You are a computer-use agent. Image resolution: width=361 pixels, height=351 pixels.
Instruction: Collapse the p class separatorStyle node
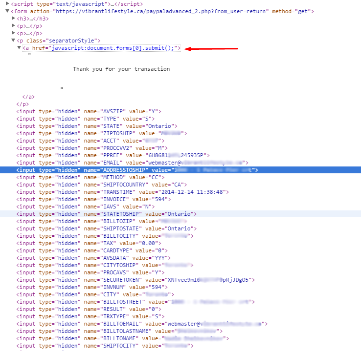[x=13, y=41]
